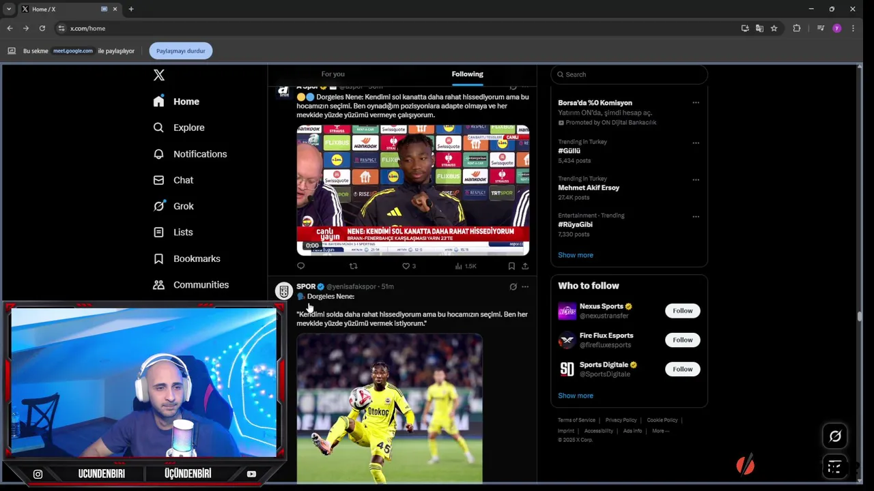874x491 pixels.
Task: Bookmark the A Spor video tweet
Action: (x=511, y=266)
